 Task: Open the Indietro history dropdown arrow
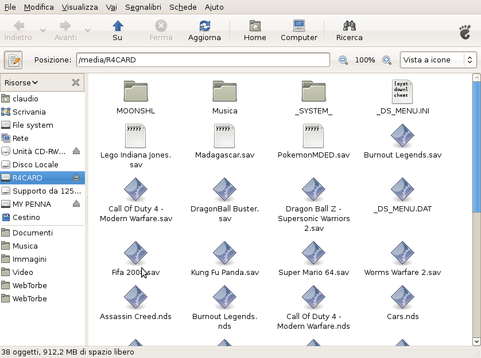43,30
